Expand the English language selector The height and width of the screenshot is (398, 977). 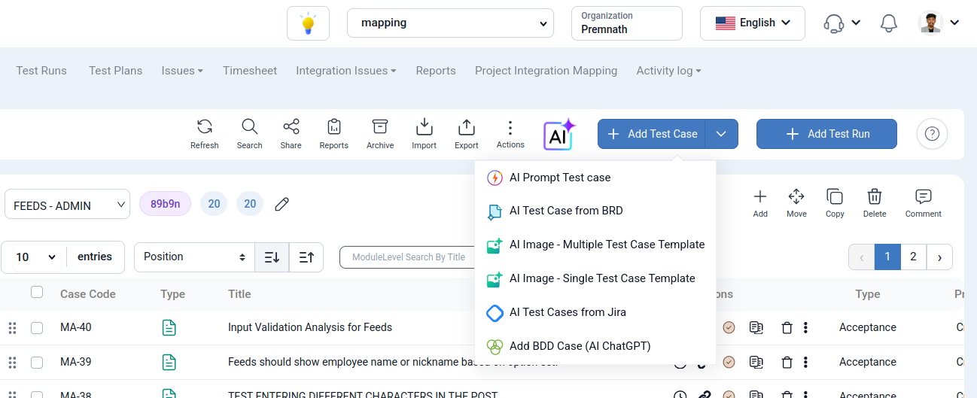(x=752, y=23)
